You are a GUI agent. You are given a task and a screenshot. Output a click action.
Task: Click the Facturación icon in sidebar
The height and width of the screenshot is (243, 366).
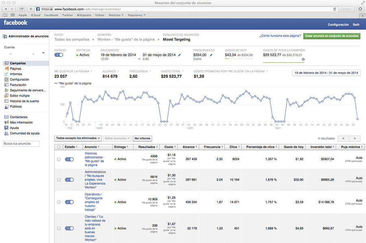click(7, 85)
